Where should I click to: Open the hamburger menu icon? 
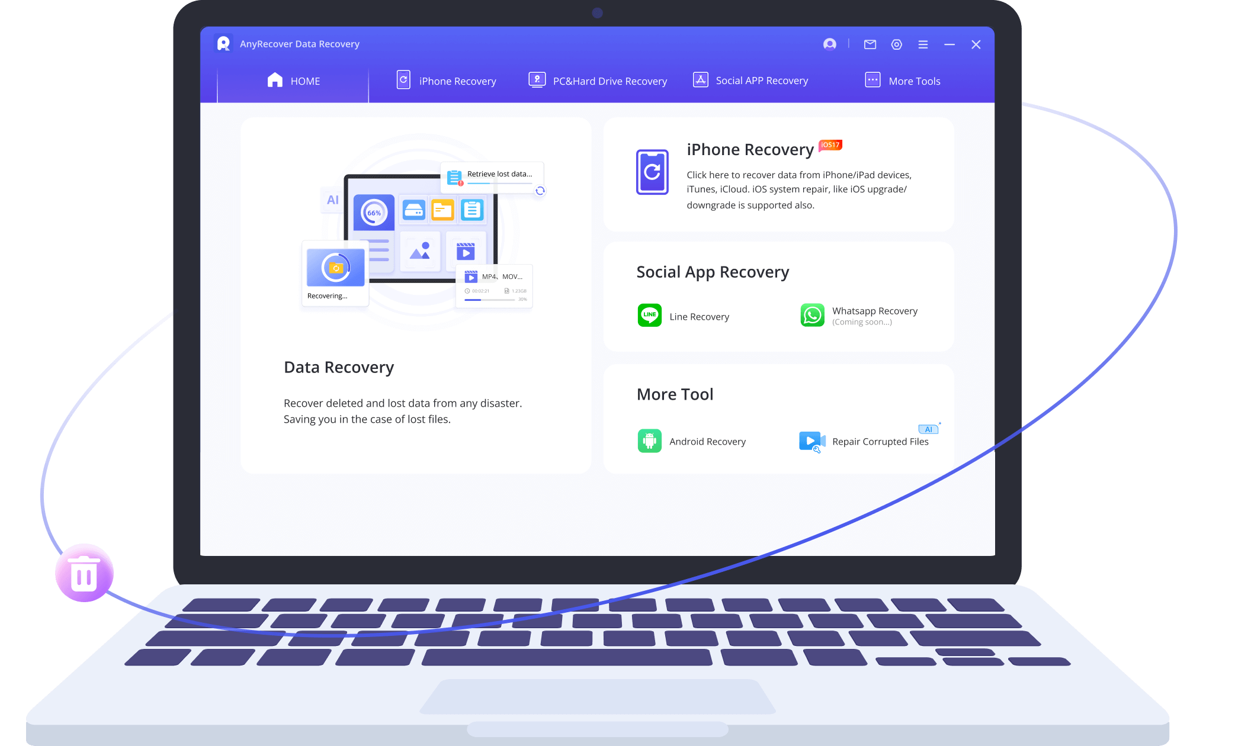923,44
